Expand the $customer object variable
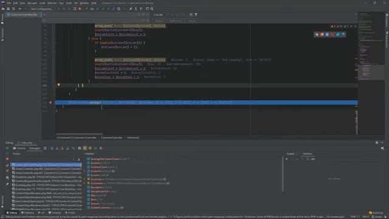The height and width of the screenshot is (219, 389). click(x=85, y=179)
